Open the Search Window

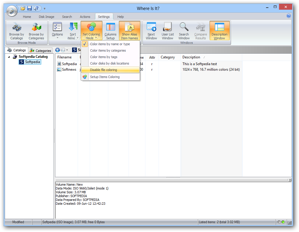coord(184,31)
